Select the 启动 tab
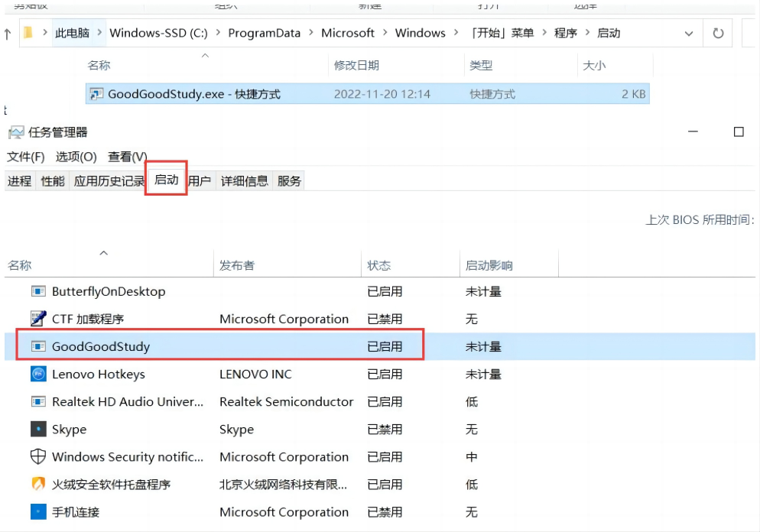This screenshot has width=760, height=532. pyautogui.click(x=166, y=180)
